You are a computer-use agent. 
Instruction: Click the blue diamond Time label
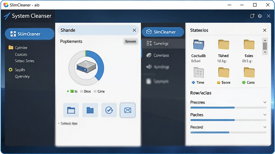click(x=198, y=82)
